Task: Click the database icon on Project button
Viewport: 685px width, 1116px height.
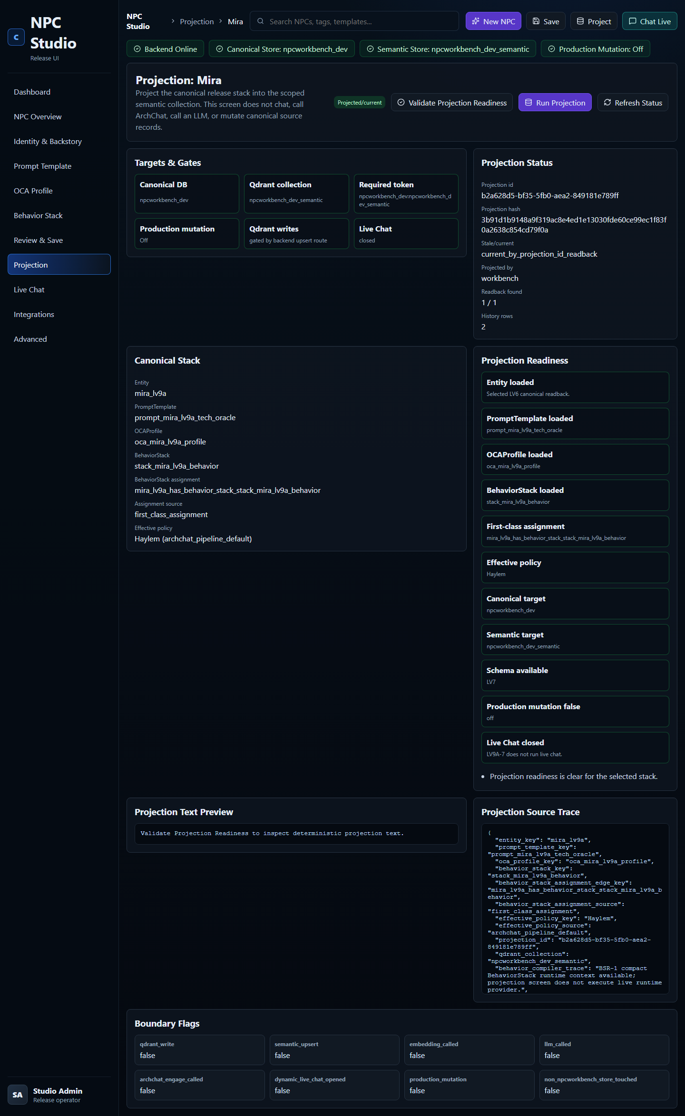Action: [580, 21]
